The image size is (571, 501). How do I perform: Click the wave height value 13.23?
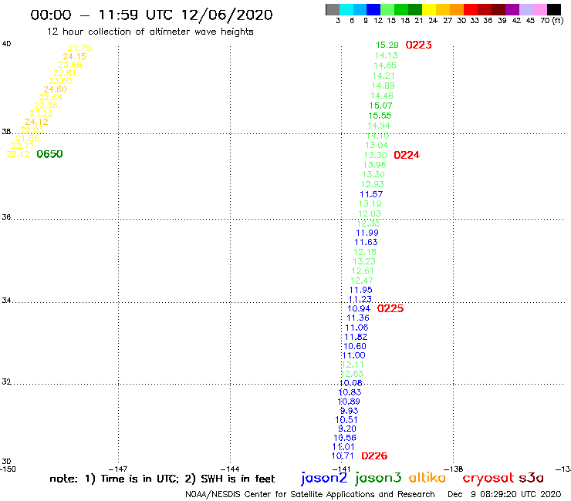[x=364, y=261]
